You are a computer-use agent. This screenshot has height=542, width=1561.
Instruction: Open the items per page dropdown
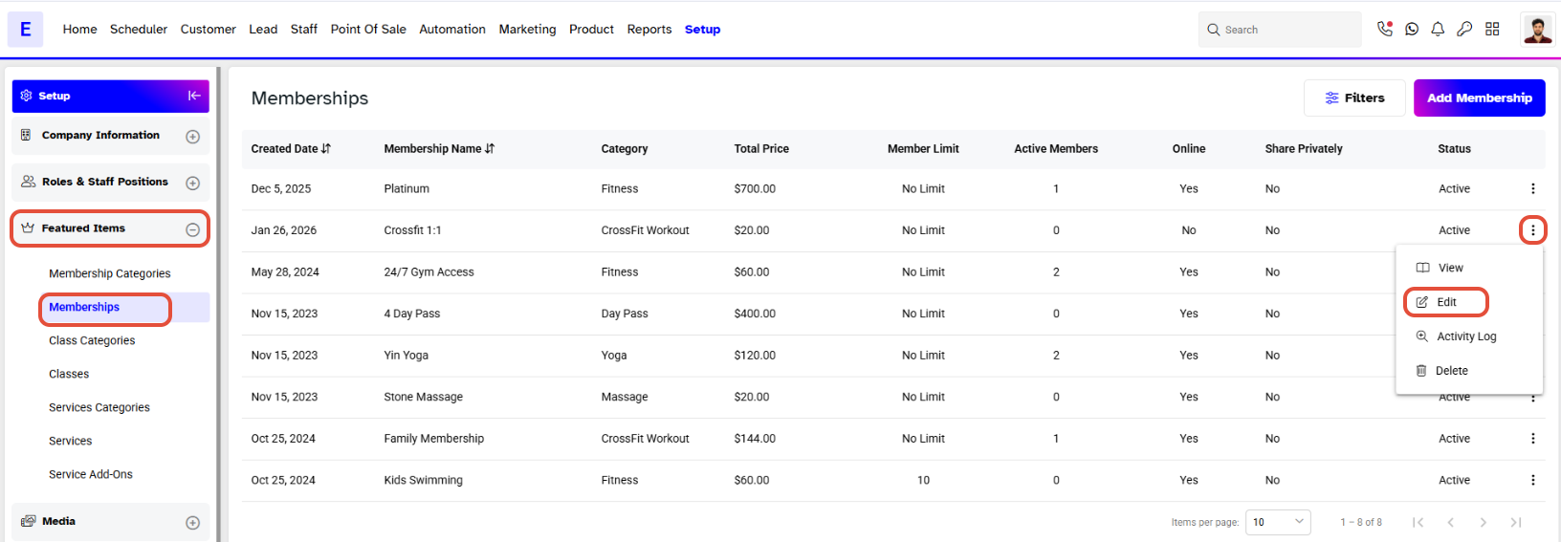point(1278,522)
